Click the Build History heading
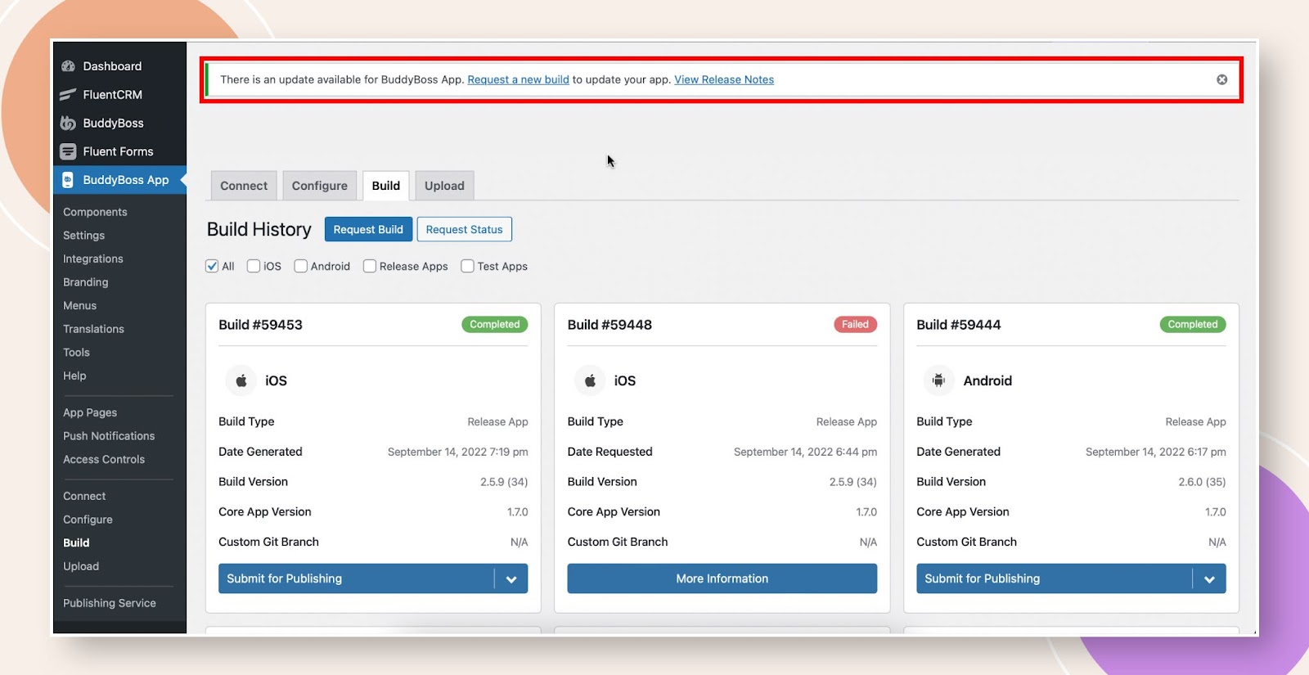This screenshot has height=675, width=1309. 259,230
